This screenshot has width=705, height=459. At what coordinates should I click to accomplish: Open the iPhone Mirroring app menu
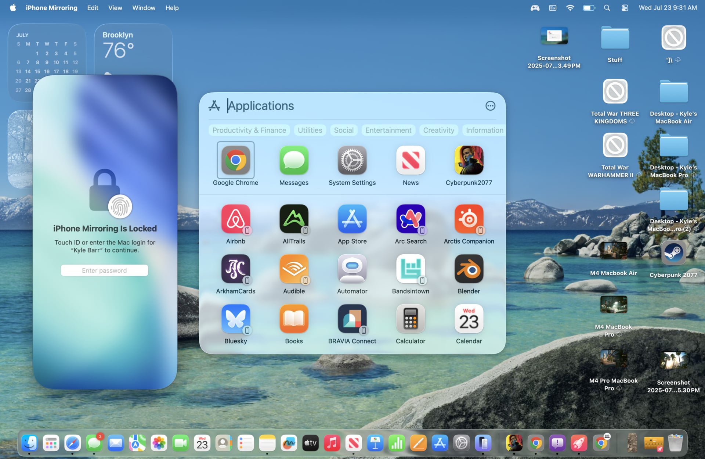tap(51, 8)
